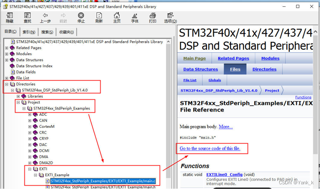
Task: Select the EXTI_Example/main.h tree item
Action: pos(103,187)
